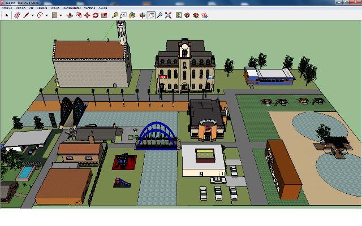Select the Rectangle shape tool
Image resolution: width=362 pixels, height=226 pixels.
[54, 15]
